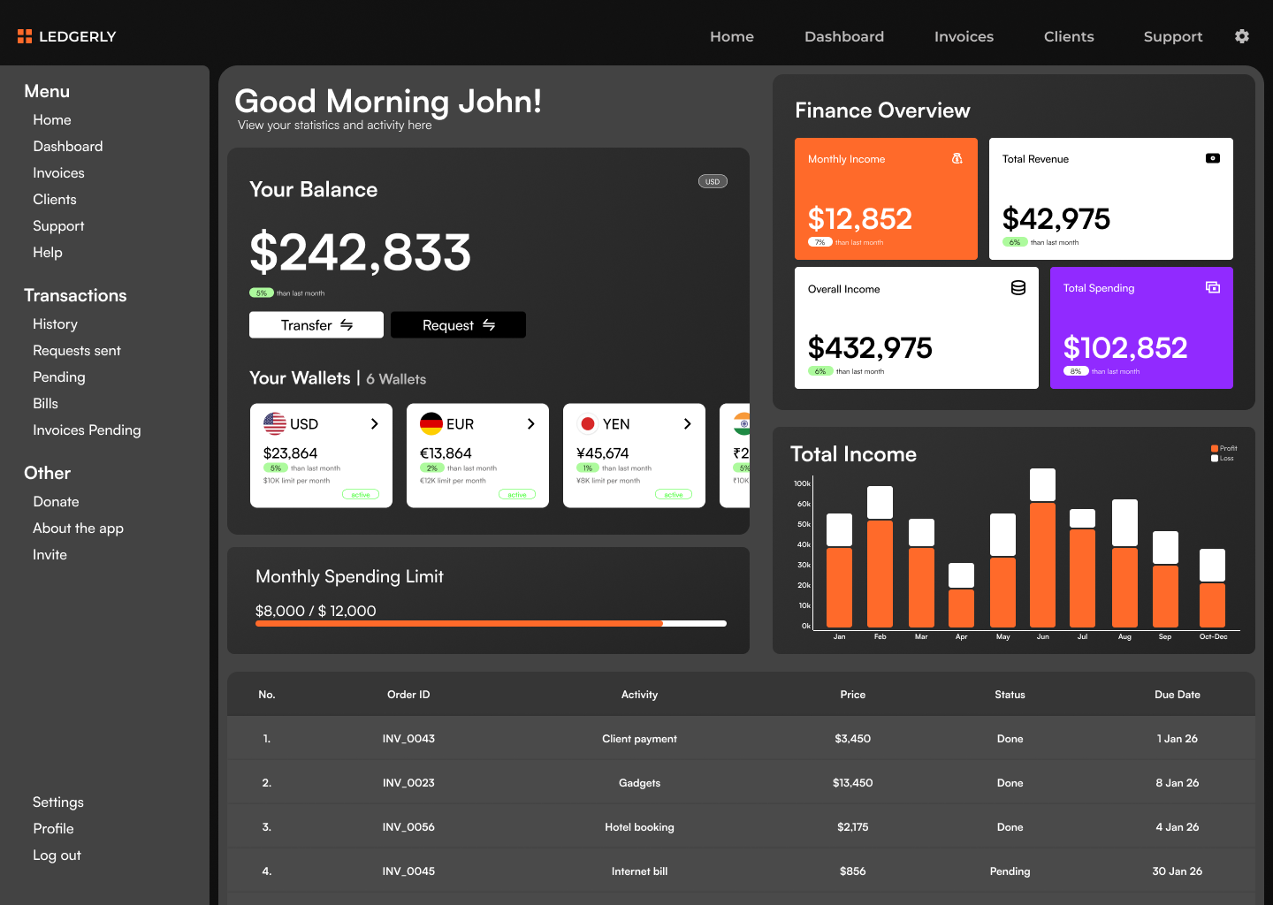Expand the USD wallet with its chevron
This screenshot has height=905, width=1273.
click(375, 423)
